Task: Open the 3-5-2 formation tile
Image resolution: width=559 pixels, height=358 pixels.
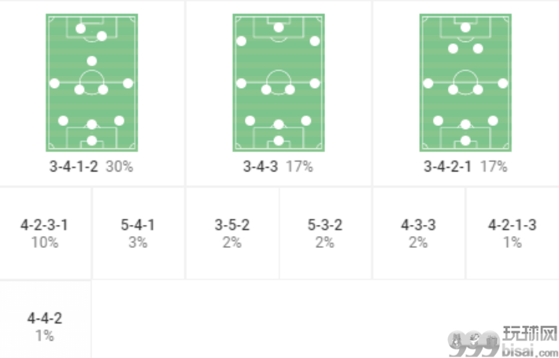Action: (232, 234)
